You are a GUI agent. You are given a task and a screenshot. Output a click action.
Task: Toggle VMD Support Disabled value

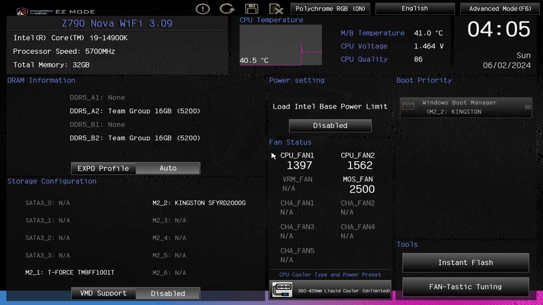168,293
